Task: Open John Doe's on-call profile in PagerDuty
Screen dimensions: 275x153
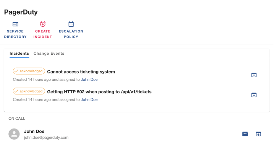Action: [258, 134]
